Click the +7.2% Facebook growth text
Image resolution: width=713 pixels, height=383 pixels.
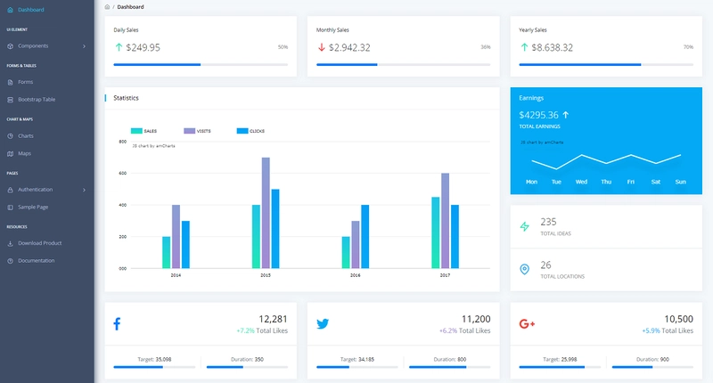[x=246, y=330]
